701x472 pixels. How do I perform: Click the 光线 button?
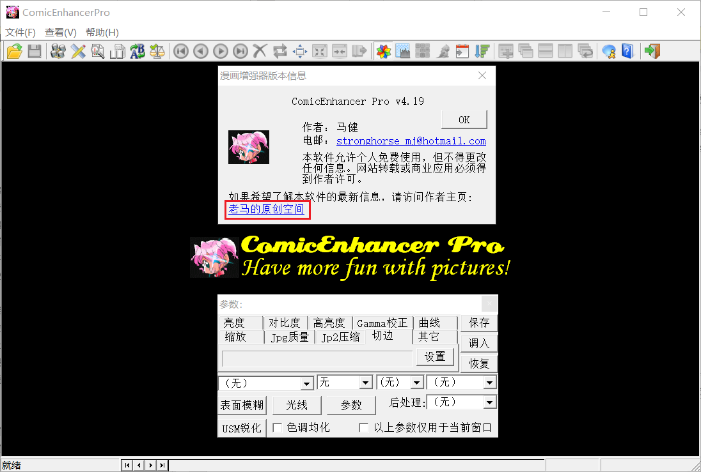(x=297, y=405)
